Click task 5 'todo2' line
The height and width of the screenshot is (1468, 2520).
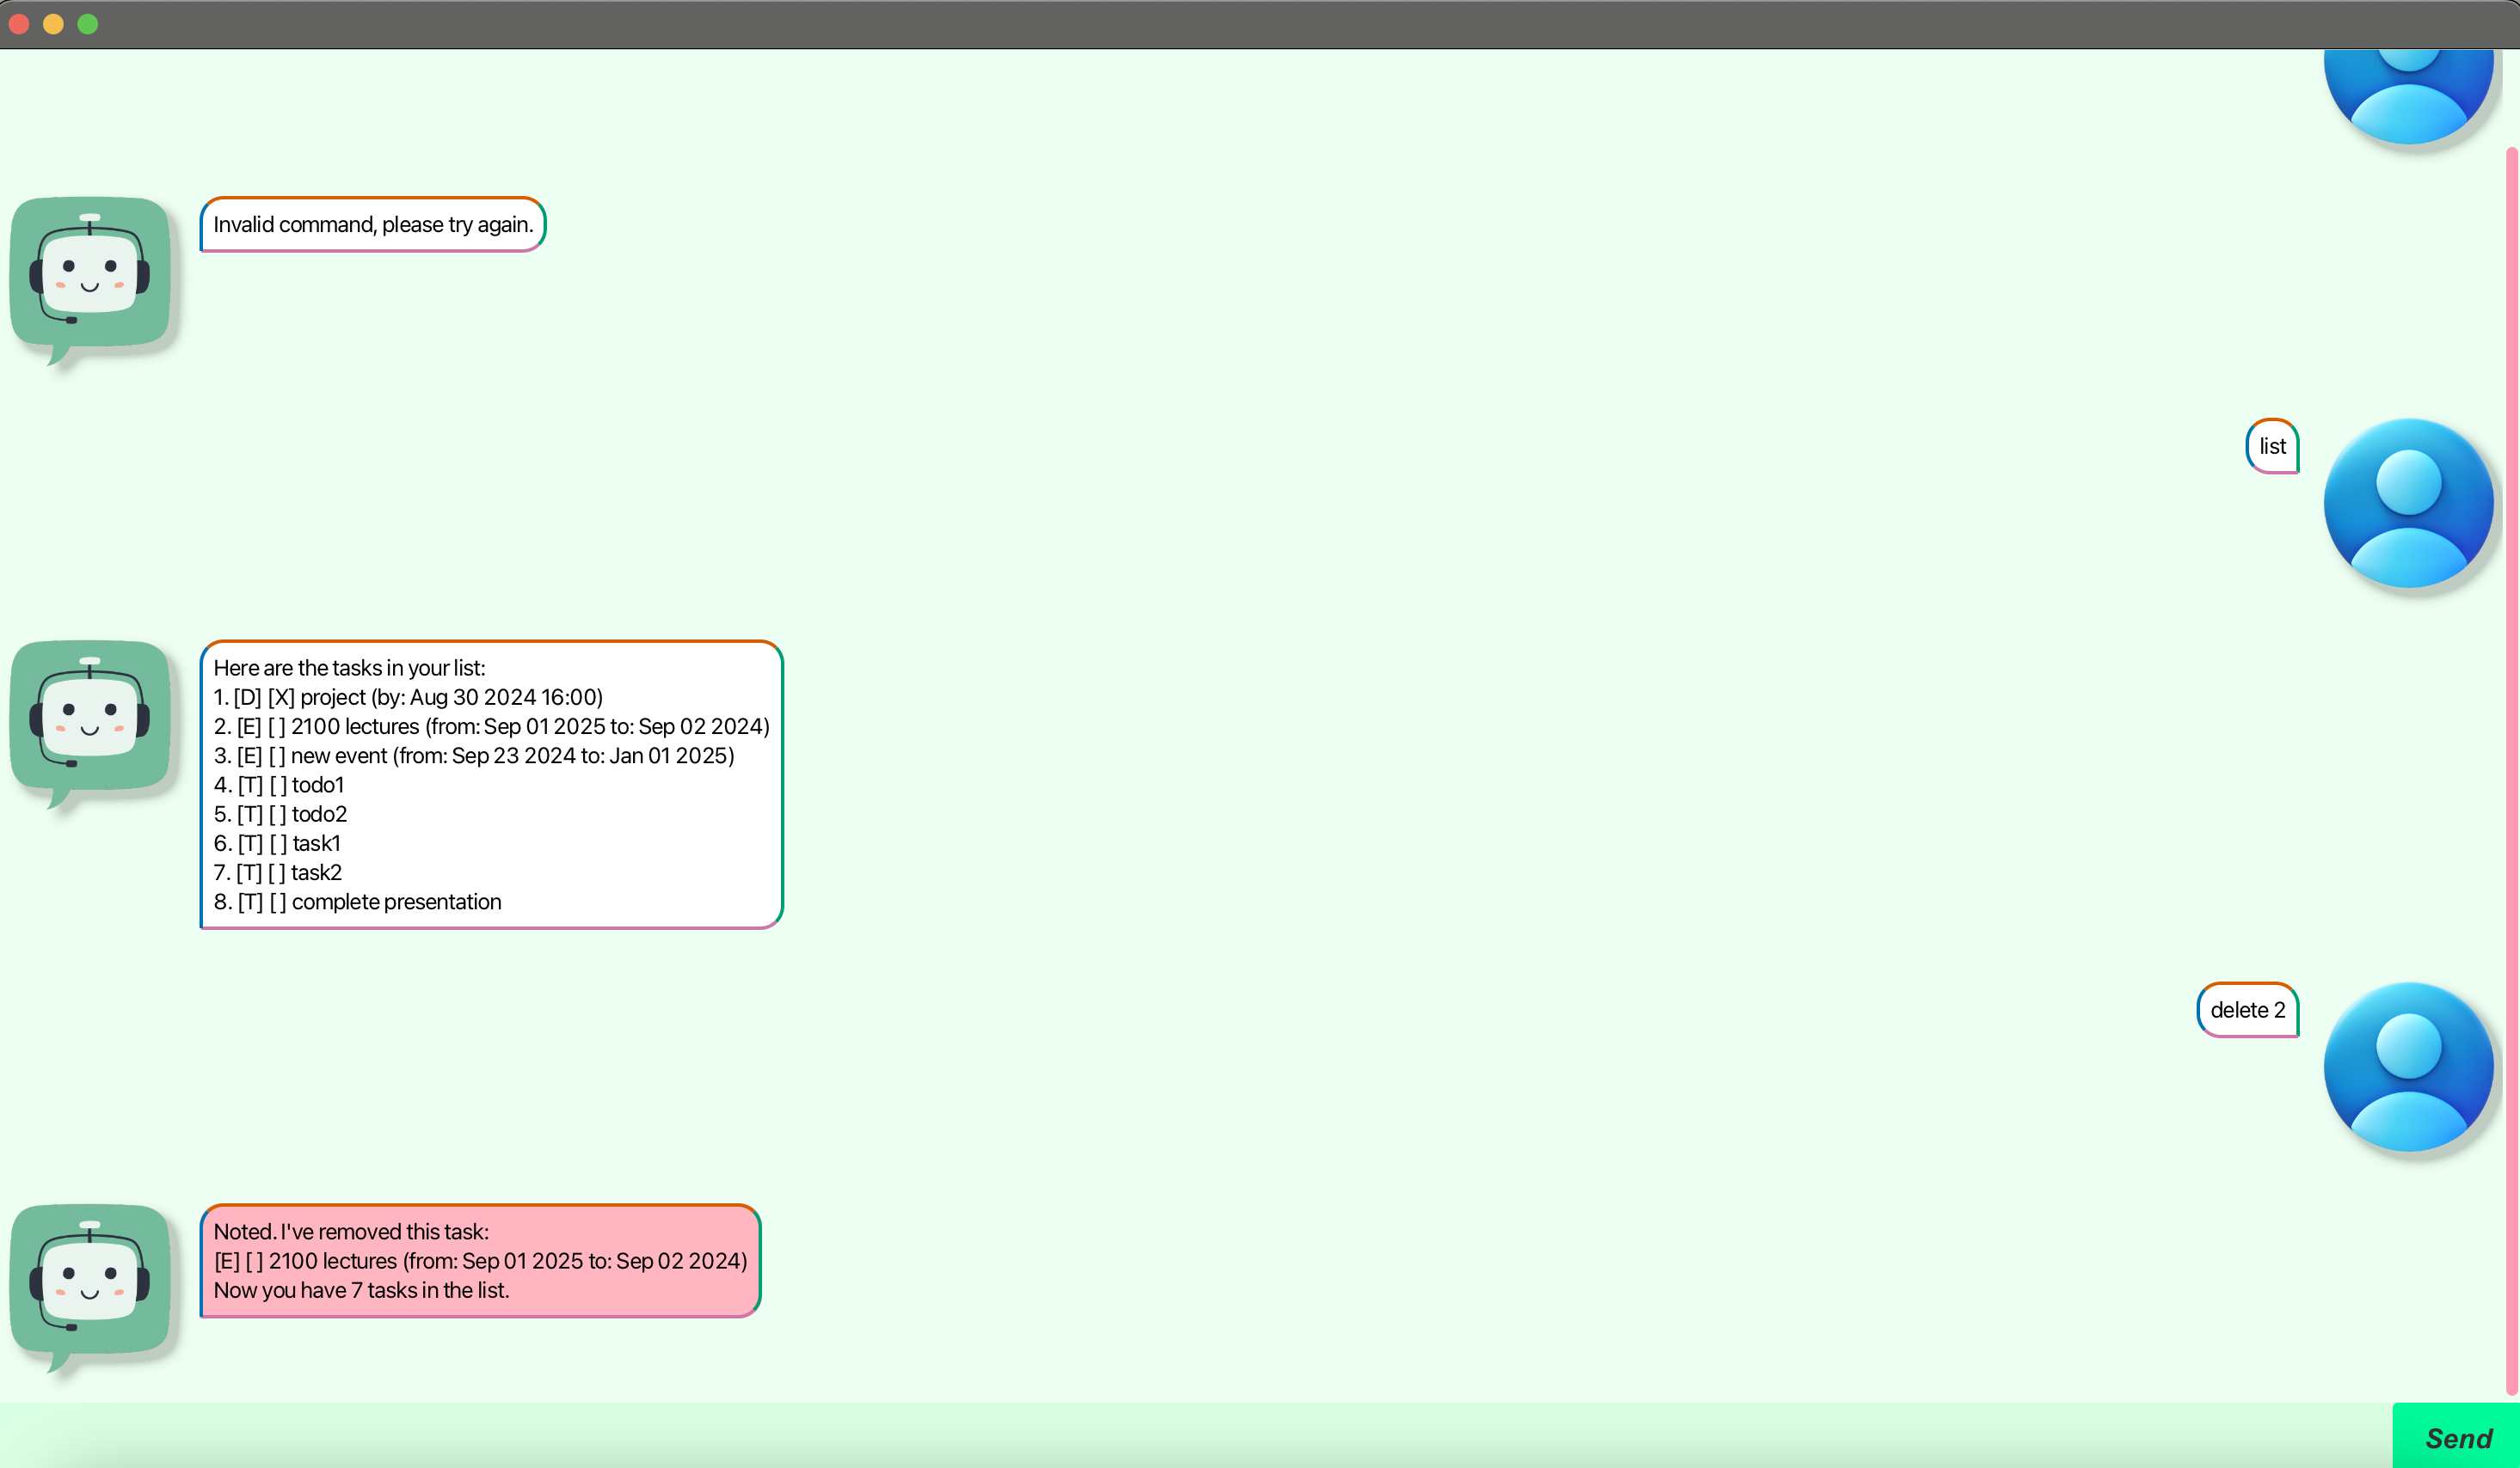(280, 813)
